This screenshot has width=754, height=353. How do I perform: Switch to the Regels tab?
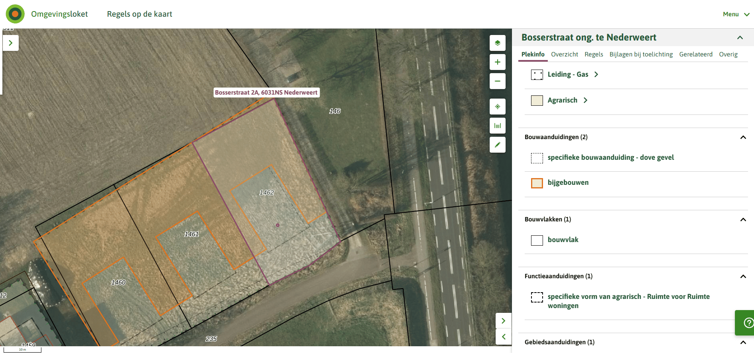594,54
